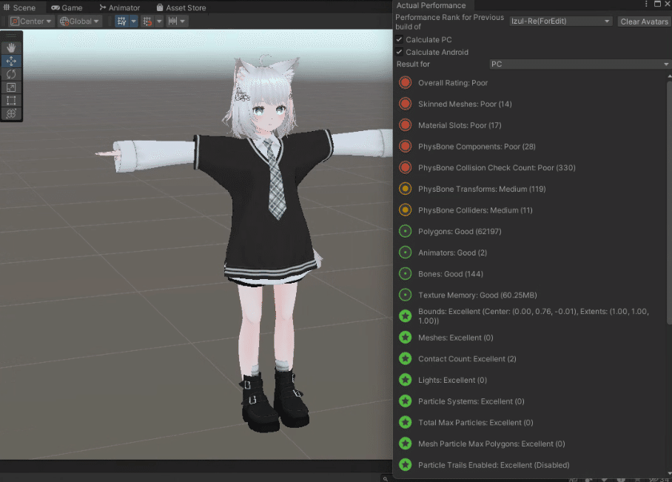Select the Scale tool

click(11, 87)
